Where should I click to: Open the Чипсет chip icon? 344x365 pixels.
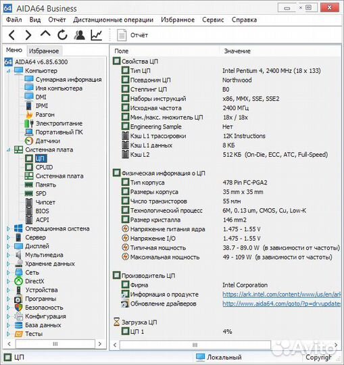point(29,202)
